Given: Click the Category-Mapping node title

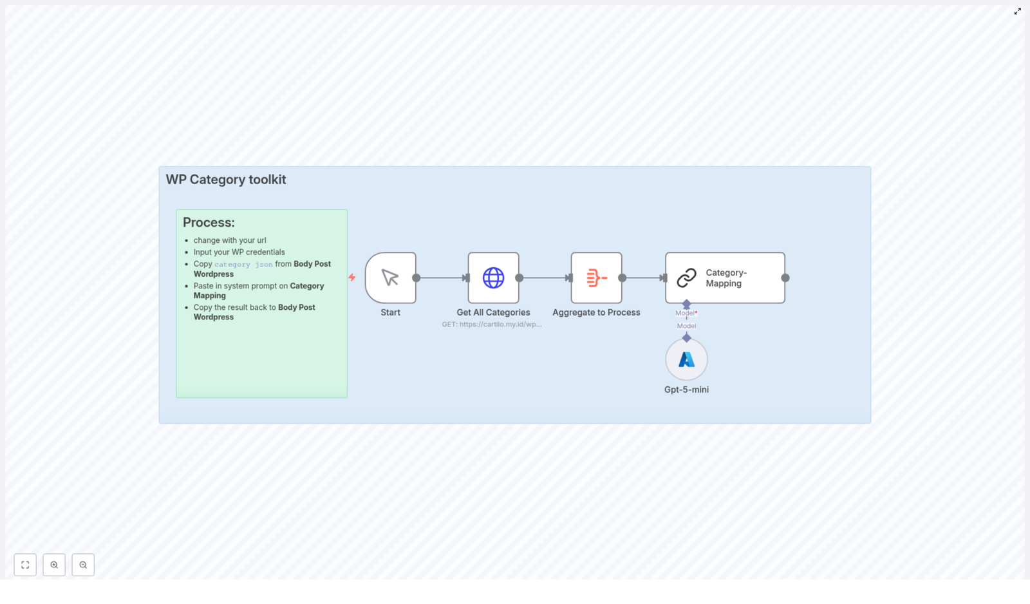Looking at the screenshot, I should [726, 278].
